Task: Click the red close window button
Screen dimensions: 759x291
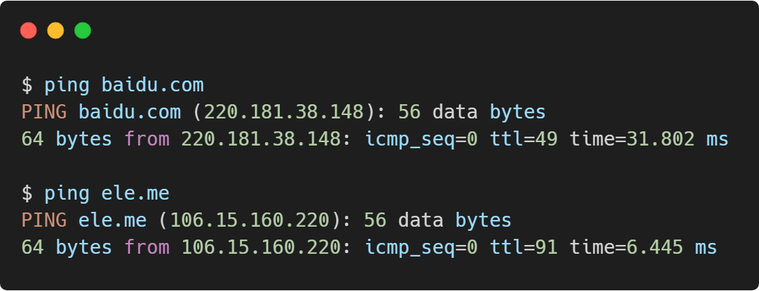Action: point(28,30)
